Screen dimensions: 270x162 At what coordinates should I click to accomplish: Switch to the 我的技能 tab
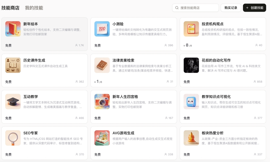[x=34, y=8]
